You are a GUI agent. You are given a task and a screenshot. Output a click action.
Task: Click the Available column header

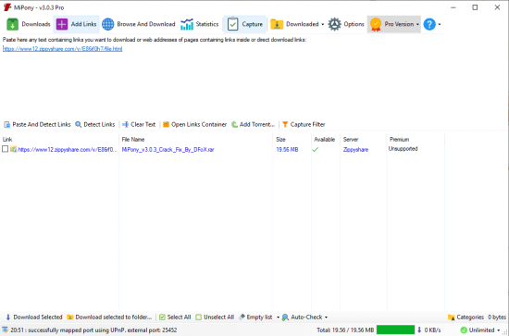pos(324,140)
